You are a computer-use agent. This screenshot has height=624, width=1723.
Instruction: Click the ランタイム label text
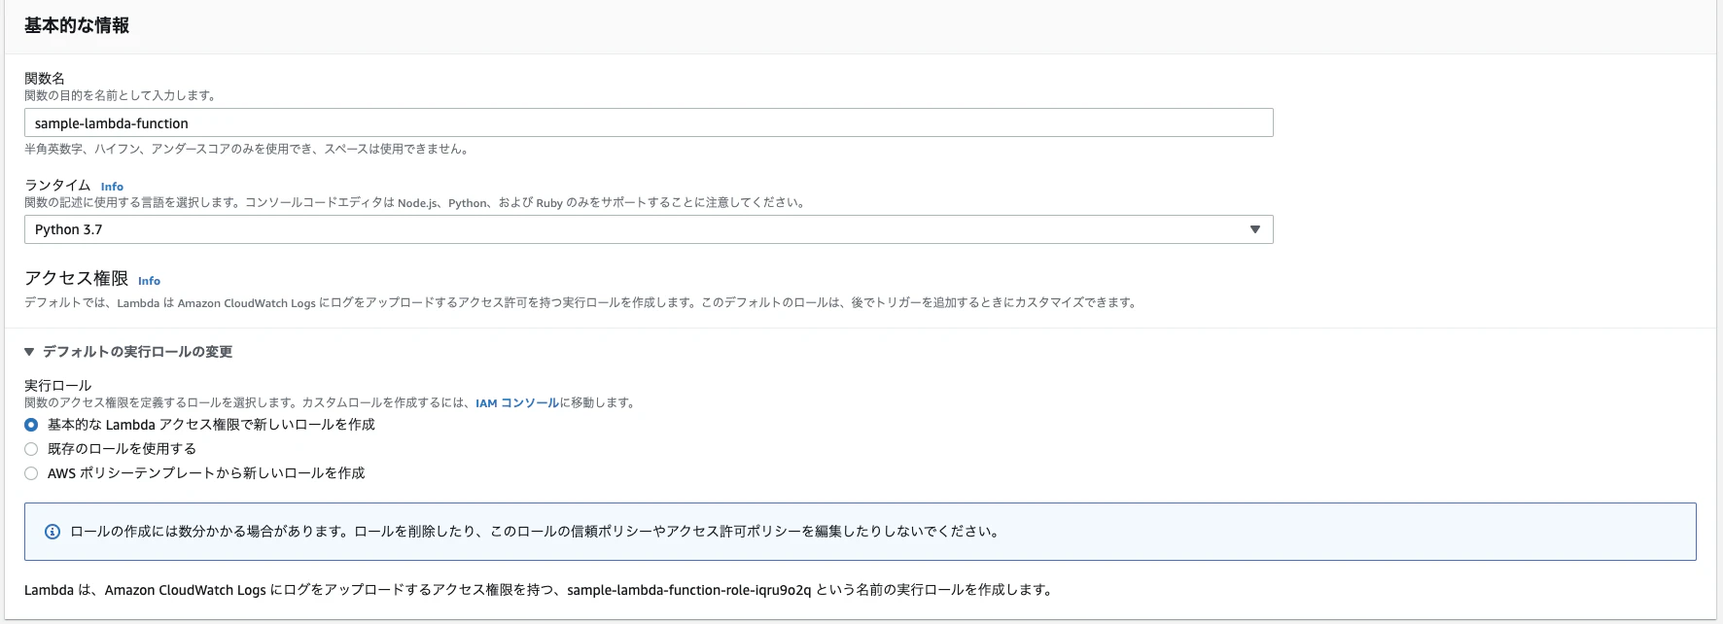tap(57, 186)
